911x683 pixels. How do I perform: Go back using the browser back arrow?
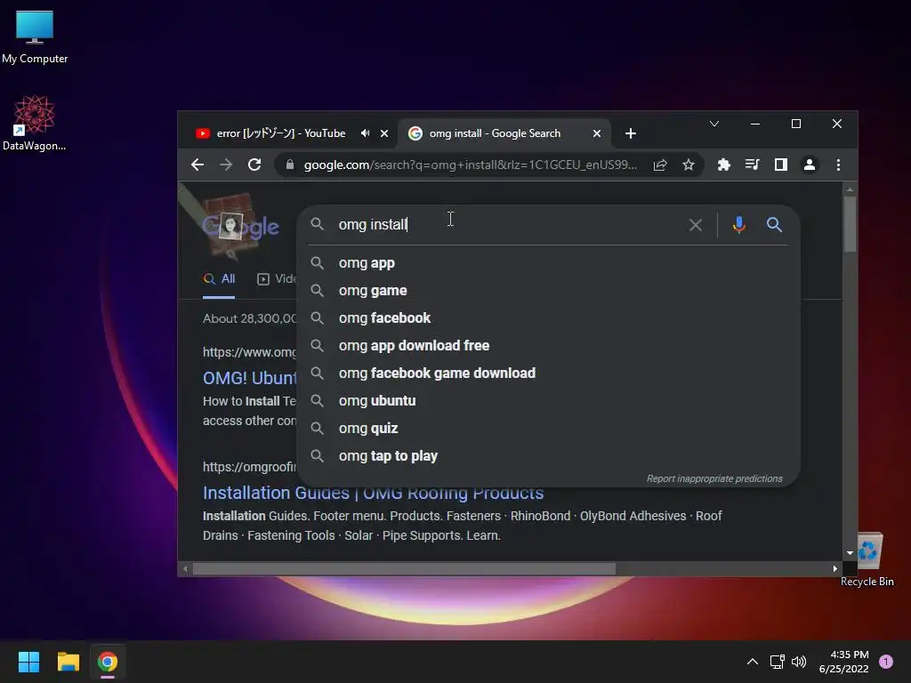(198, 165)
